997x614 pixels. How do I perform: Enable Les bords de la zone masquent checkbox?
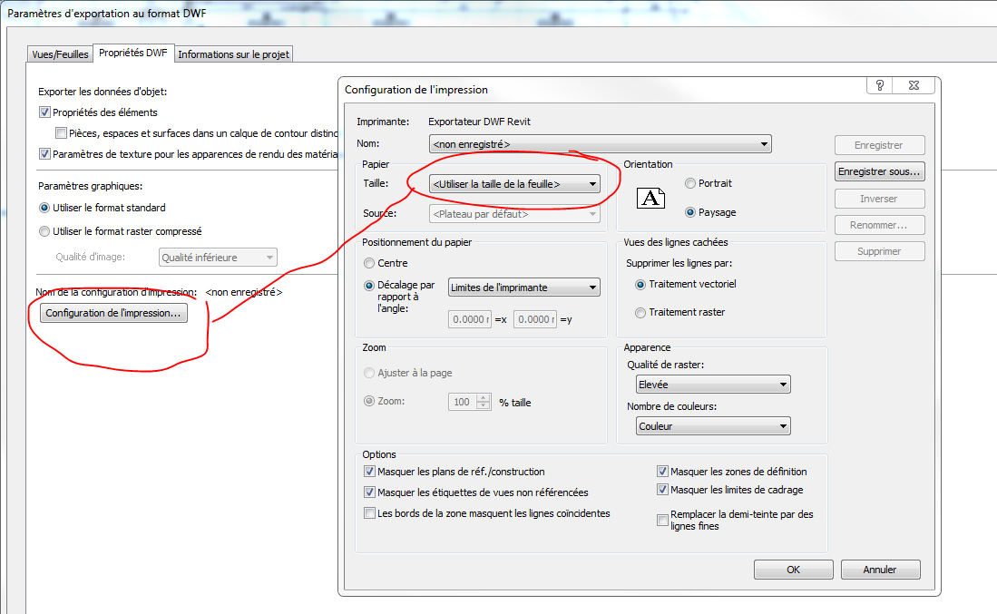click(x=369, y=513)
